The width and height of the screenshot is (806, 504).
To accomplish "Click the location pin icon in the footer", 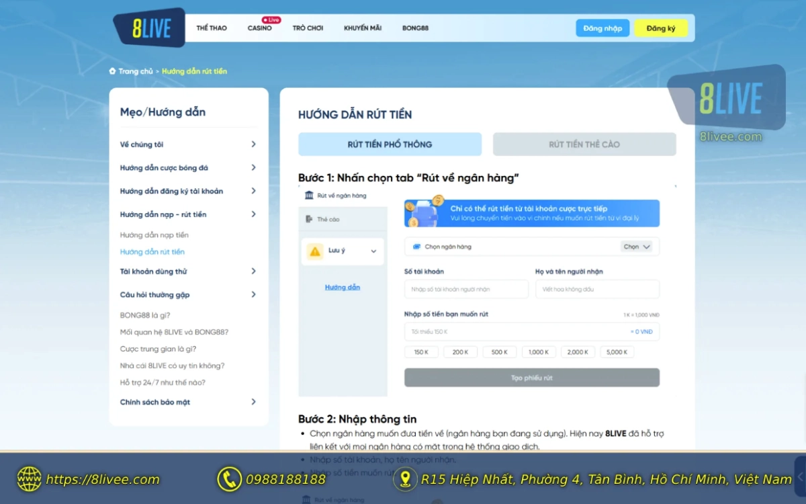I will (405, 480).
